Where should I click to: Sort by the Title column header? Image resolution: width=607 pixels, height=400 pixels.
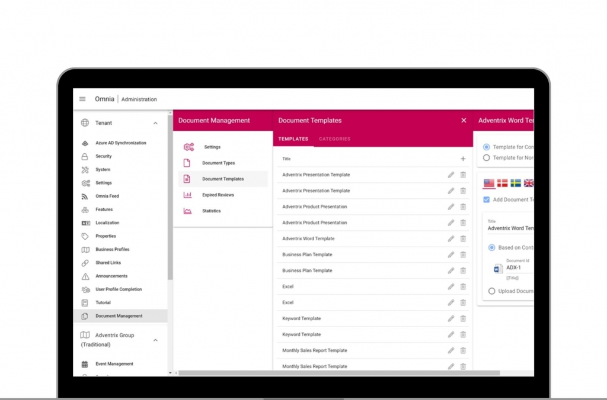(286, 159)
